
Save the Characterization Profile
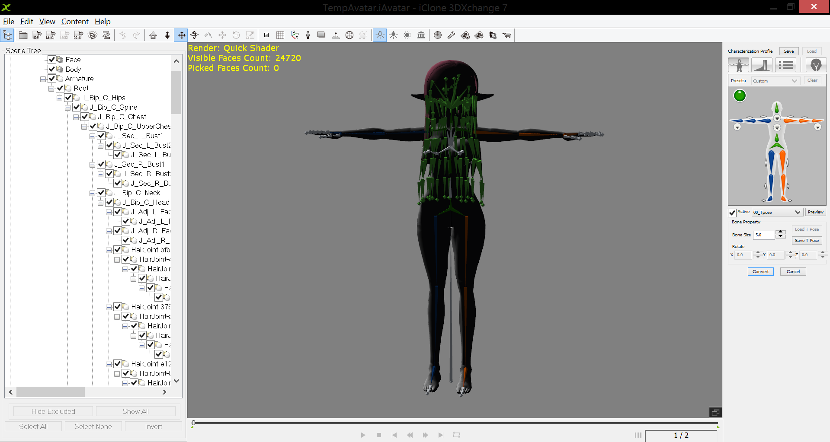click(x=789, y=51)
